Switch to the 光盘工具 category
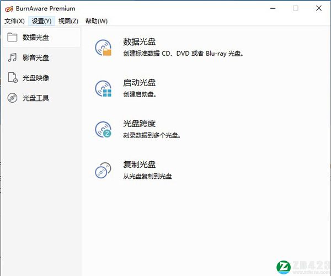 point(41,98)
